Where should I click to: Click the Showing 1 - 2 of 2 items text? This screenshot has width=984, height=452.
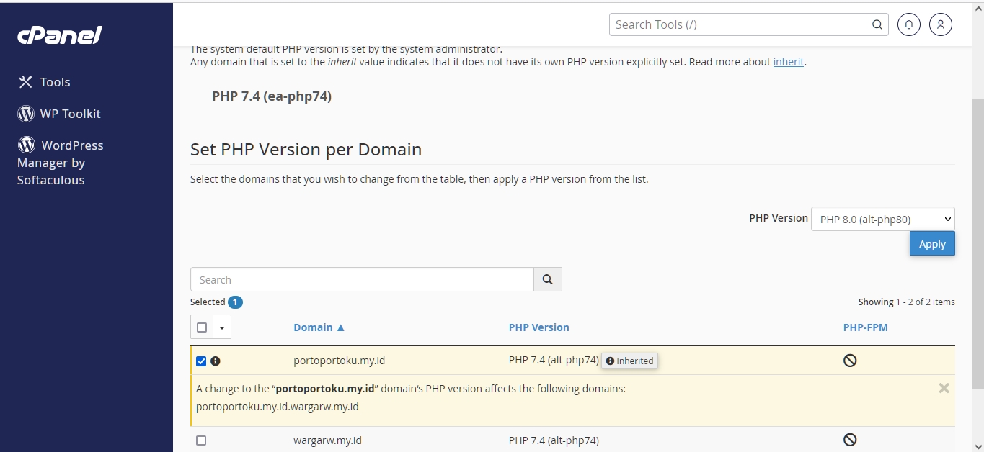click(x=906, y=302)
